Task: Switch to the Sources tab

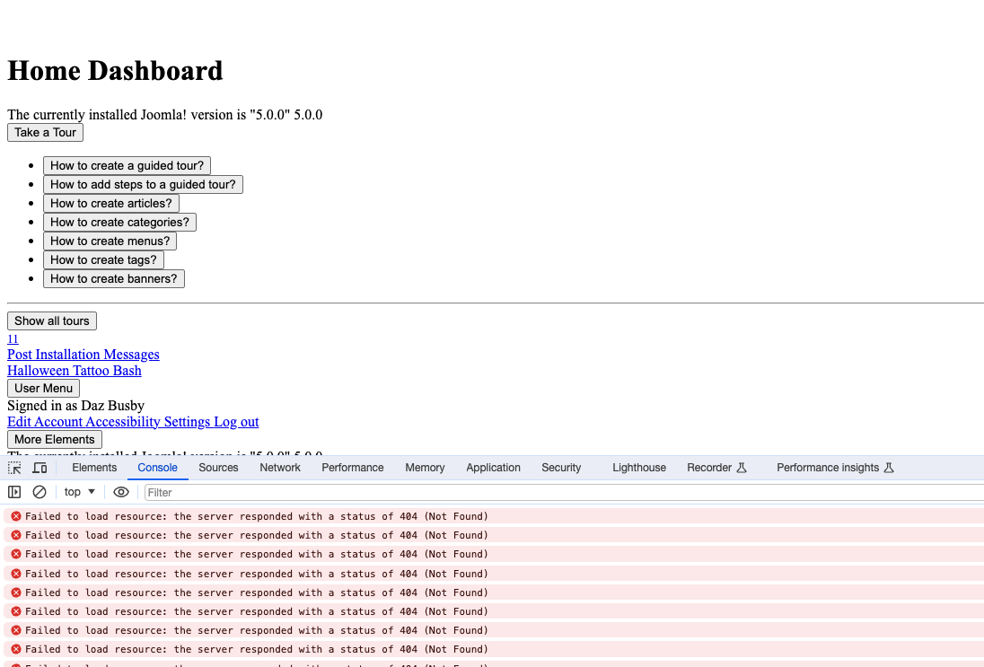Action: pyautogui.click(x=218, y=468)
